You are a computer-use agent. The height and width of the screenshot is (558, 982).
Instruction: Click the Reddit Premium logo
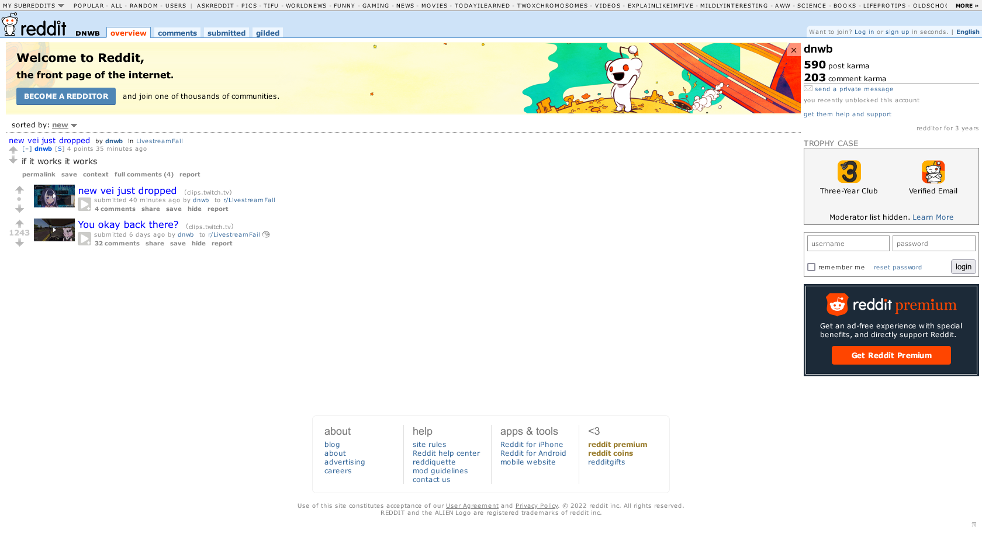891,304
